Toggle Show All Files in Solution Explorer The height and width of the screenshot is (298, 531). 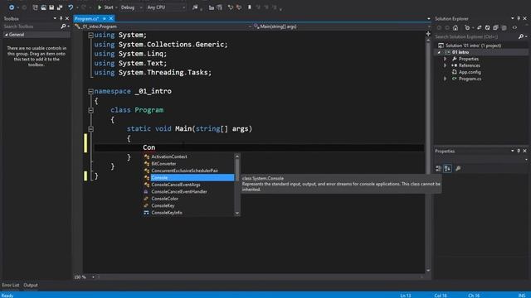tap(504, 27)
